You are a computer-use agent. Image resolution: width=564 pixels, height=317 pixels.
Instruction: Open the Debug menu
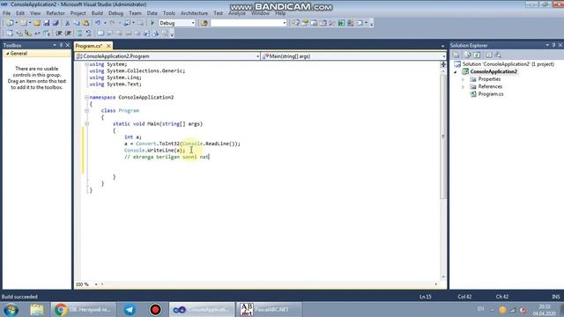coord(115,13)
